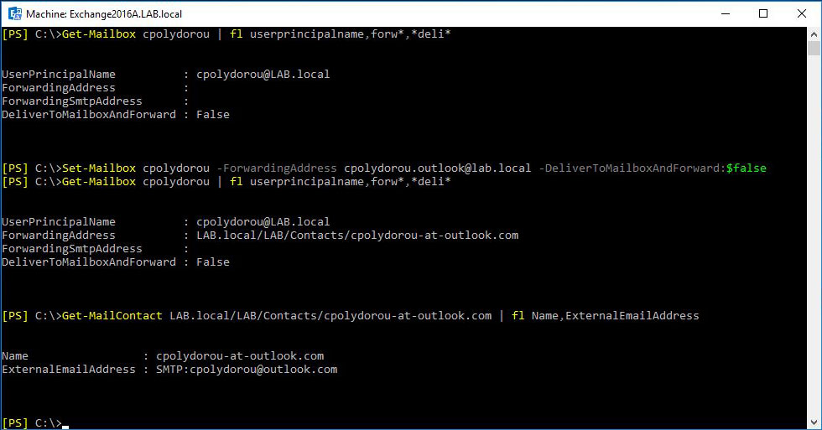The height and width of the screenshot is (430, 822).
Task: Click 'SMTP:cpolydorou@outlook.com' output value
Action: 247,370
